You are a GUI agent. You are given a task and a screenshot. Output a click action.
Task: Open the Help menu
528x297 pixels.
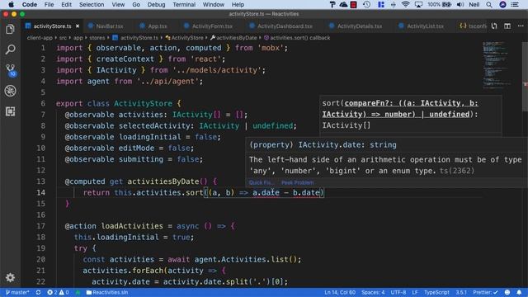(238, 4)
